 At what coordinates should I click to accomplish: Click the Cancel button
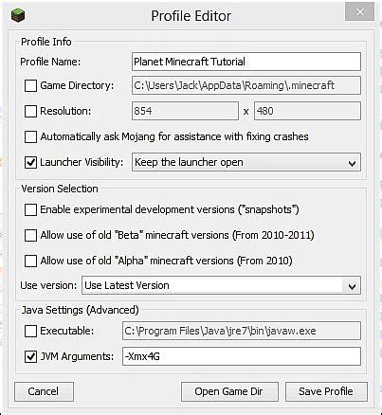(x=44, y=391)
